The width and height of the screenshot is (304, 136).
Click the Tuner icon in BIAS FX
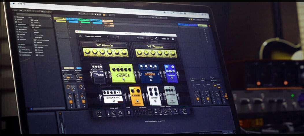129,113
